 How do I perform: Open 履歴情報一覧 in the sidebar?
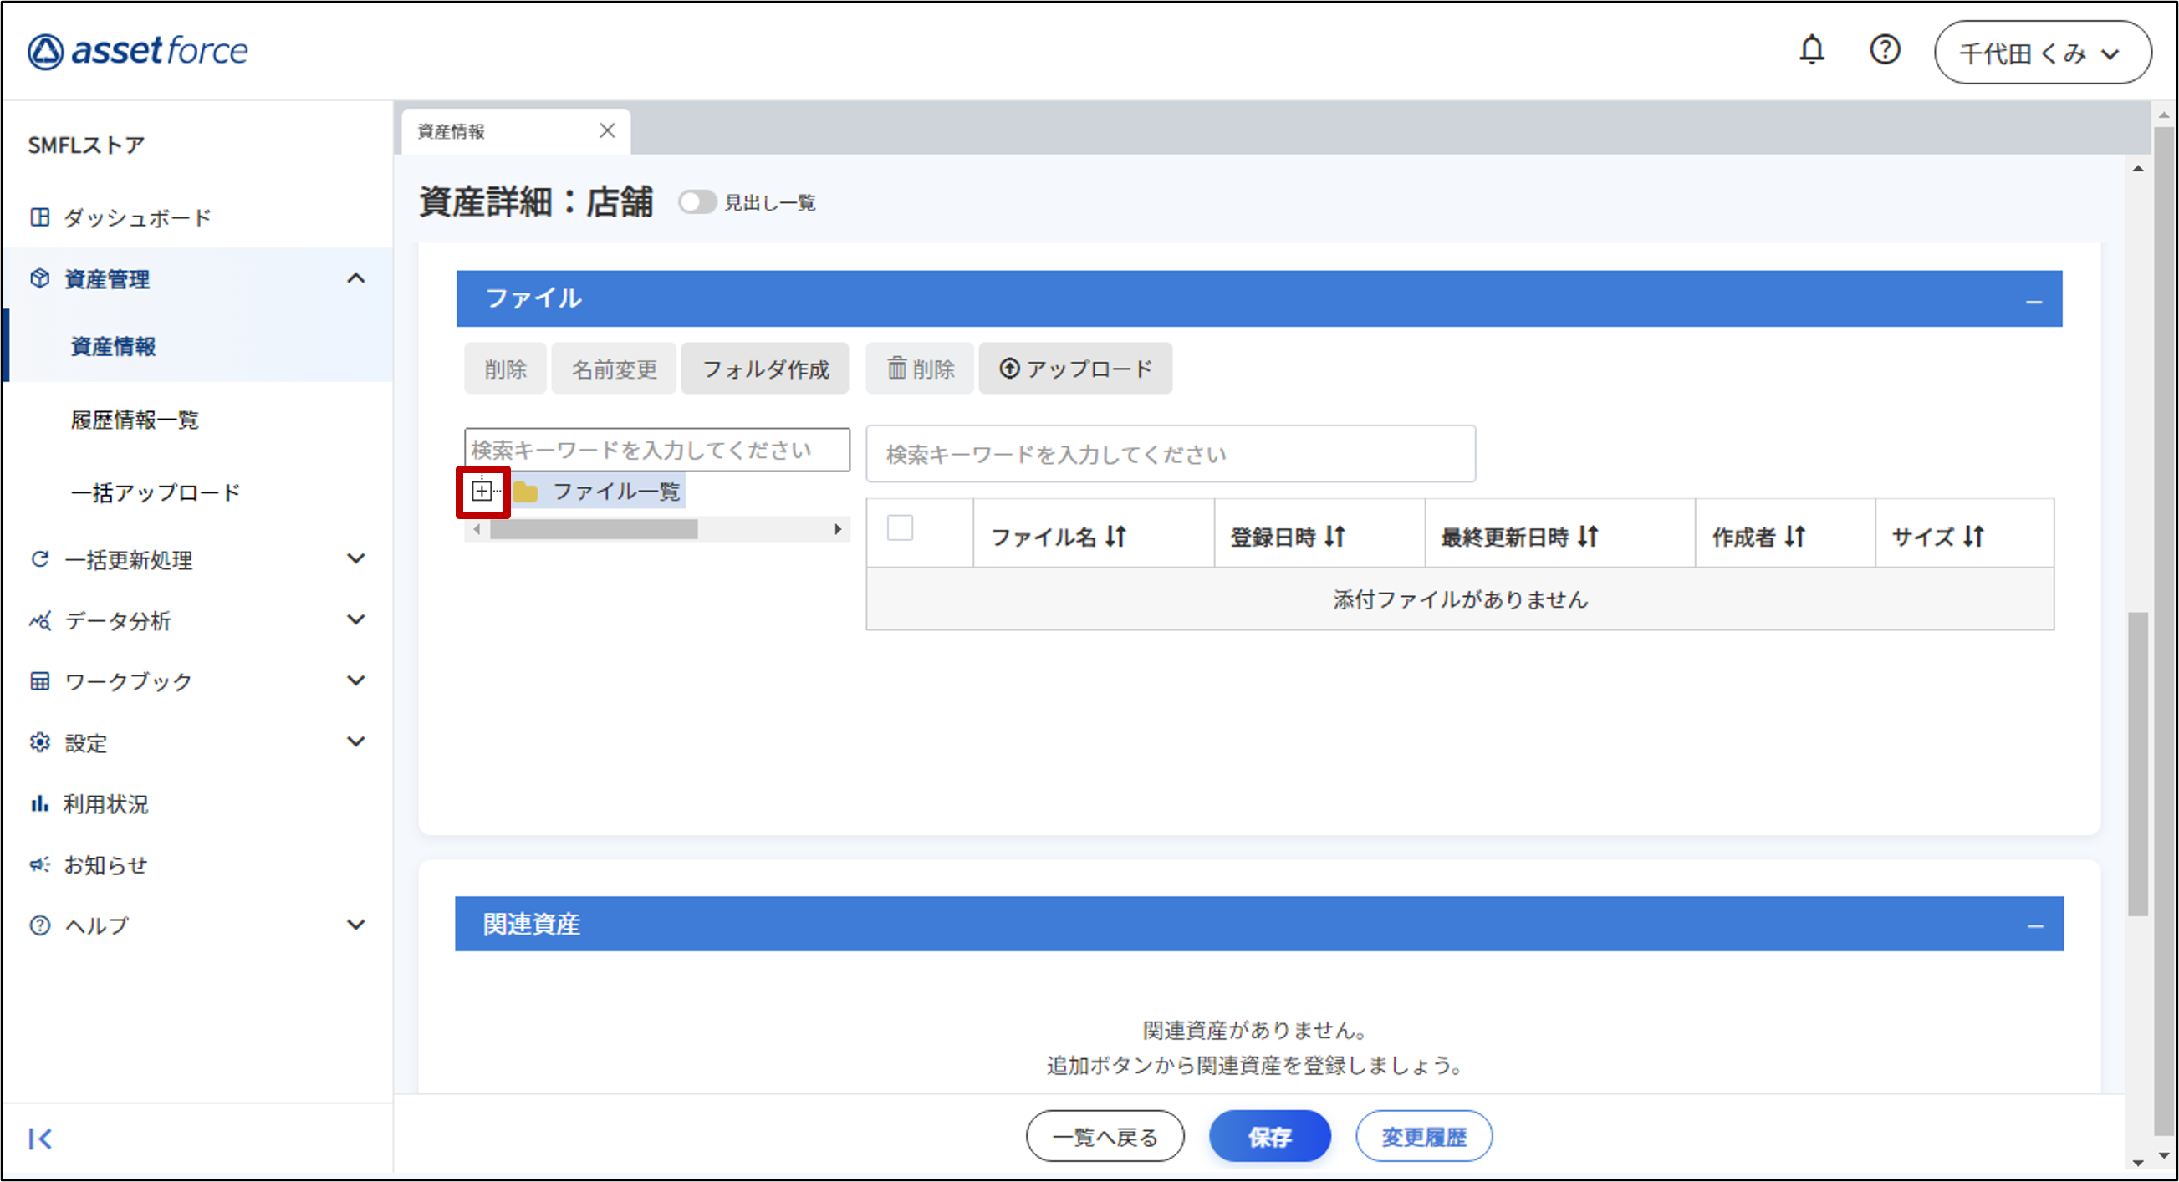pos(135,420)
